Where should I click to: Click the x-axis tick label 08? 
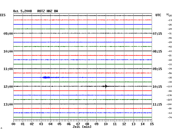[x=87, y=124]
